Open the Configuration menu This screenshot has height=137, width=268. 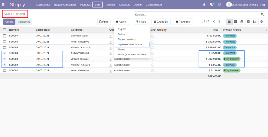[x=154, y=4]
